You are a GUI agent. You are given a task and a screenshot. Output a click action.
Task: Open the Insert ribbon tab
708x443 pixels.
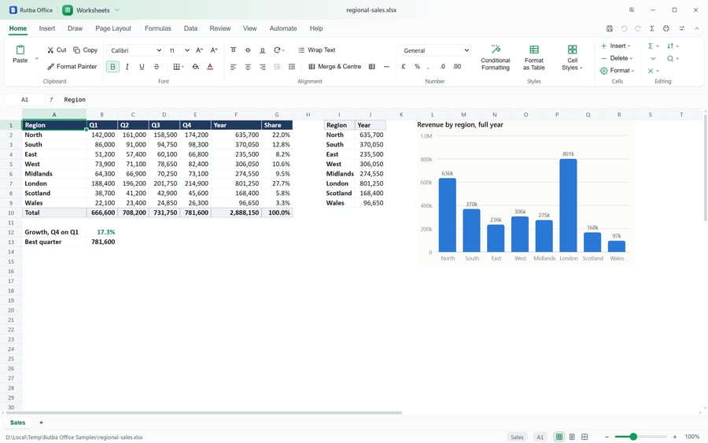(x=47, y=28)
